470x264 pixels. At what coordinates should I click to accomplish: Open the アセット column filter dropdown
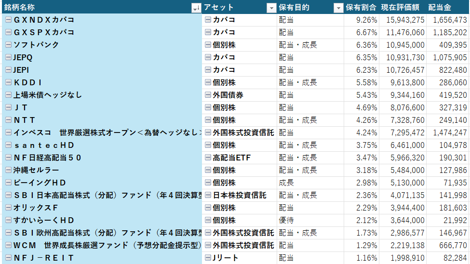click(x=271, y=8)
